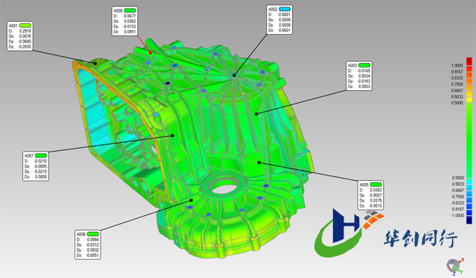Click the green middle band of the color scale
Viewport: 476px width, 278px height.
click(469, 139)
